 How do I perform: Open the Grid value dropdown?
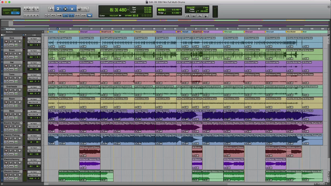coord(180,10)
